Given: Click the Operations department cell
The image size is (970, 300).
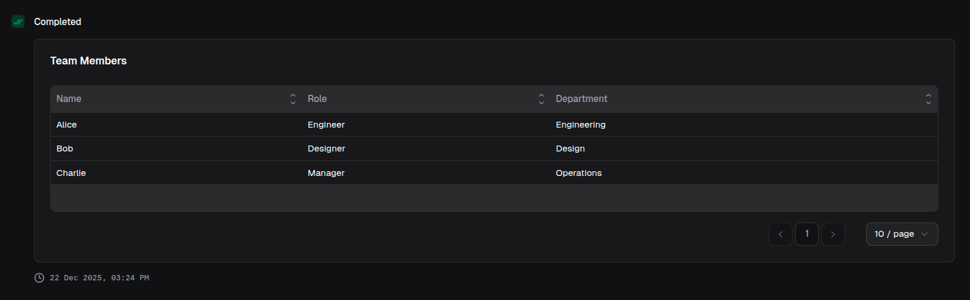Looking at the screenshot, I should pos(578,173).
